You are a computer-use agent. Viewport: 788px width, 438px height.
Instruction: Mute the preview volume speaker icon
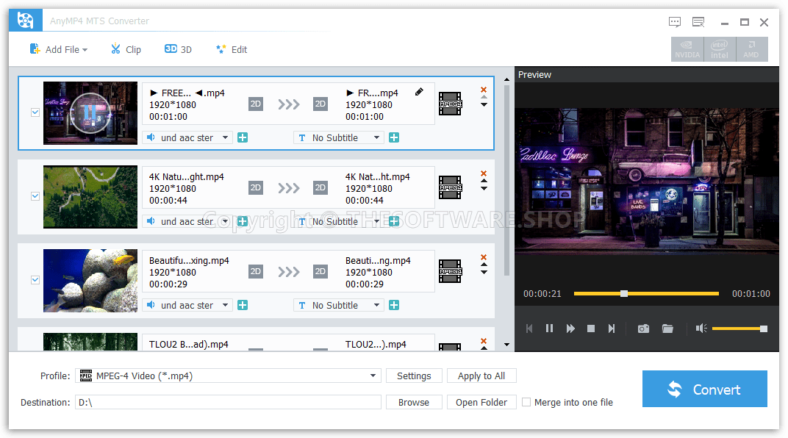click(x=701, y=328)
